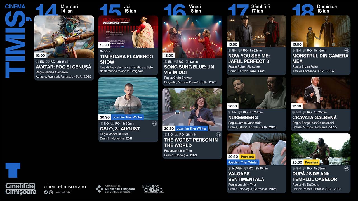Click the 20:30 showtime on Oslo, 31 August
This screenshot has height=201, width=358.
tap(105, 117)
